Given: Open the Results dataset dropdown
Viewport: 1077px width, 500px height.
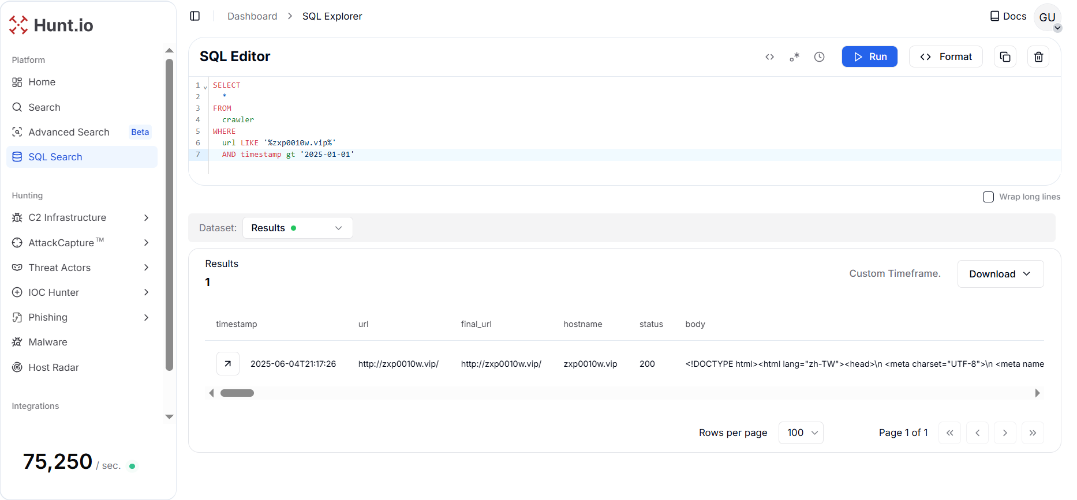Looking at the screenshot, I should pyautogui.click(x=297, y=228).
